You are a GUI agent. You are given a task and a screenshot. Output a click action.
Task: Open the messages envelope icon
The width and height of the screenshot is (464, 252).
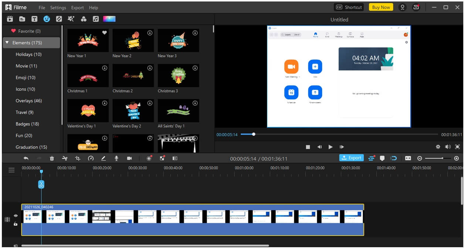click(x=416, y=7)
